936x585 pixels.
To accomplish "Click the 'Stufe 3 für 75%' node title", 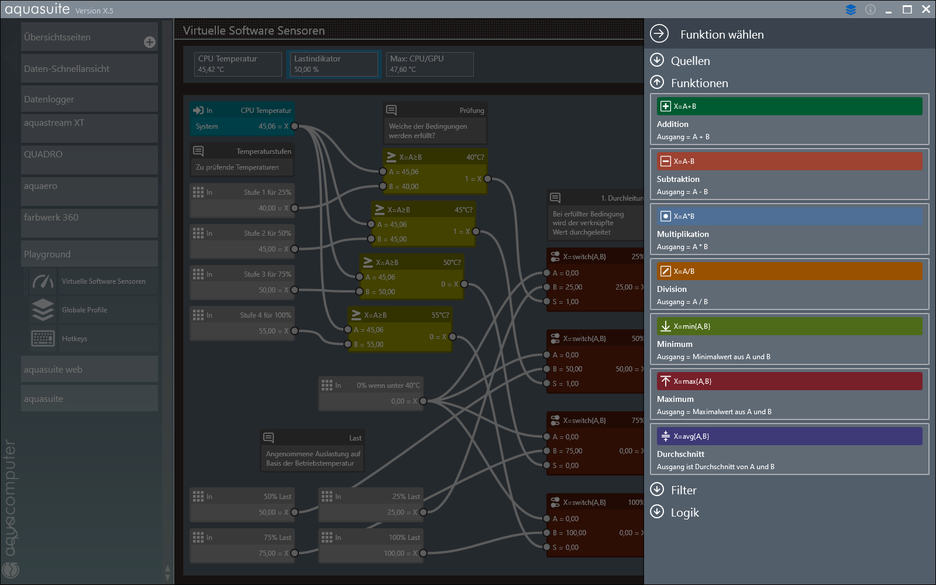I will pyautogui.click(x=267, y=274).
